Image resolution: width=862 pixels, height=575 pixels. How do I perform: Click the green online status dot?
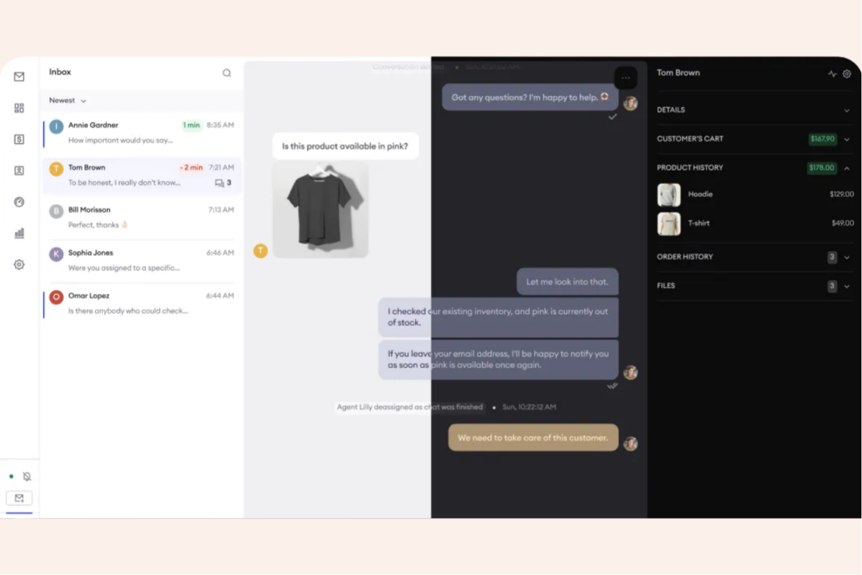click(11, 476)
